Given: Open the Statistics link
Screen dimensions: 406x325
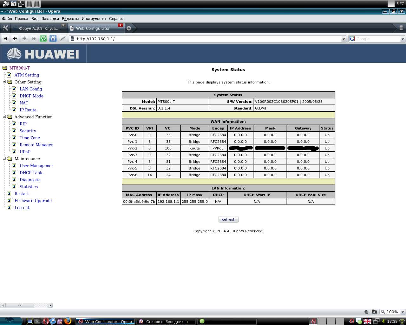Looking at the screenshot, I should pyautogui.click(x=29, y=187).
